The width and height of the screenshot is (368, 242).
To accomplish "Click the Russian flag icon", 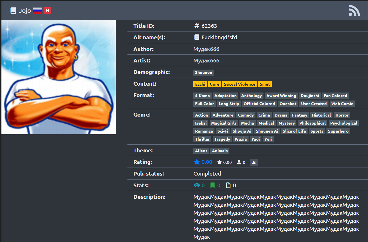I will 37,11.
